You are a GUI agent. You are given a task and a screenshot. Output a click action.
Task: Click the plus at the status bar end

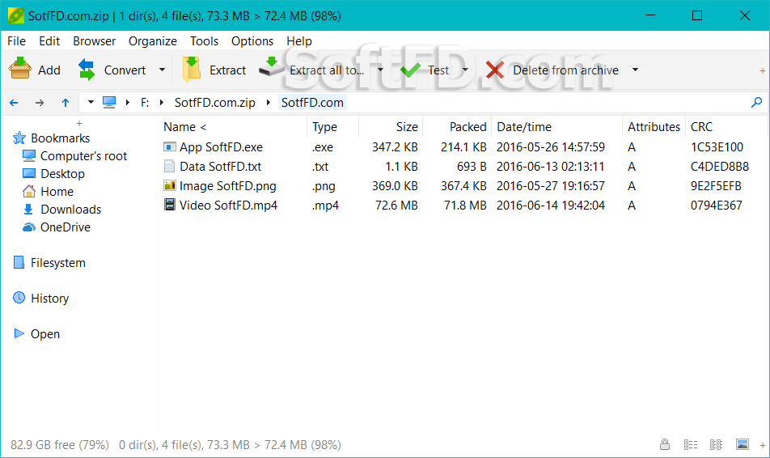click(762, 445)
